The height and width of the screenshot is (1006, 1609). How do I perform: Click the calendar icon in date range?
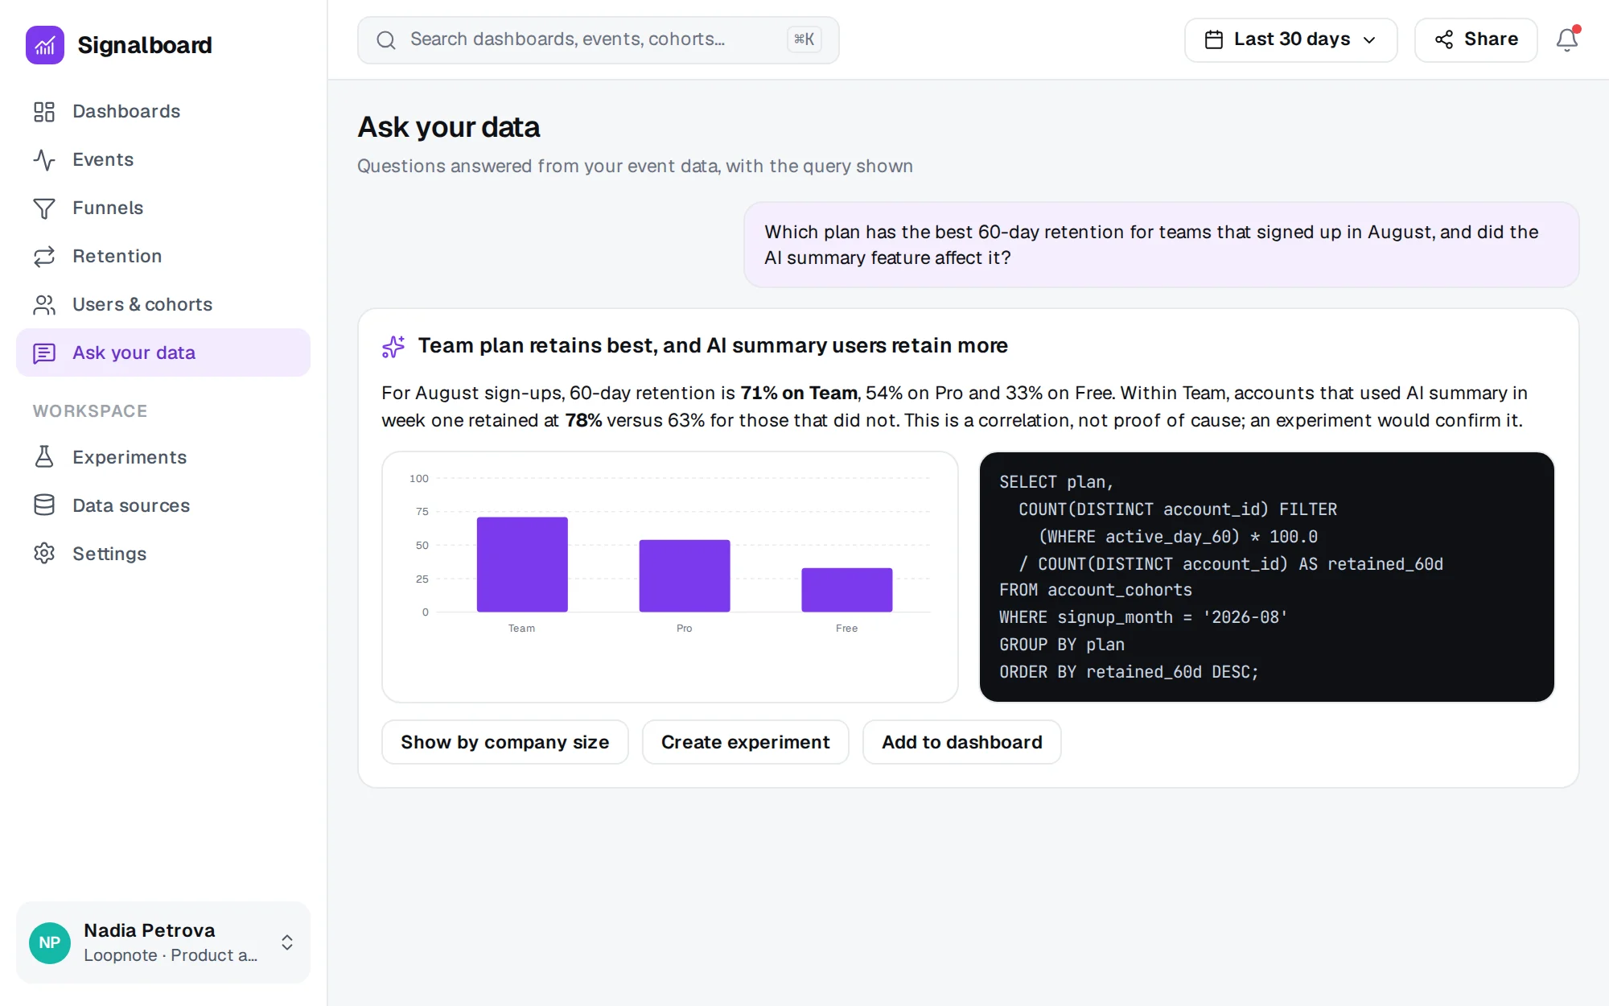[1214, 39]
